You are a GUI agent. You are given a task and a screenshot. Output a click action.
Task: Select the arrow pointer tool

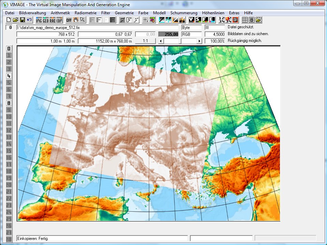[82, 20]
